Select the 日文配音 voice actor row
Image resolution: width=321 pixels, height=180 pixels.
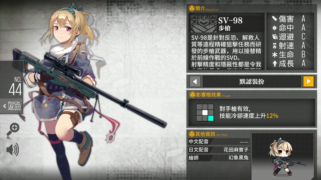point(218,150)
